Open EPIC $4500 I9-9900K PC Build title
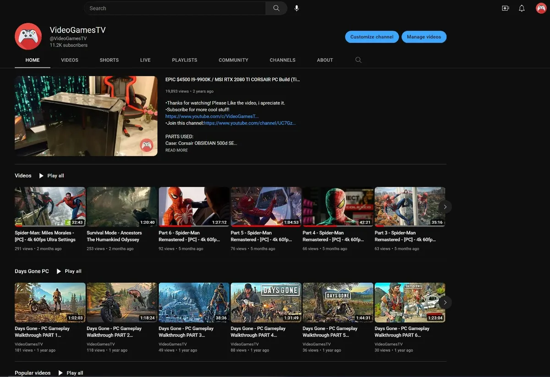Screen dimensions: 550x377 pos(232,80)
